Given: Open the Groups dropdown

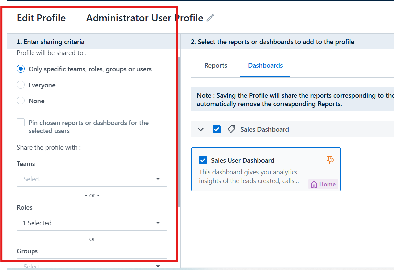Looking at the screenshot, I should pos(92,265).
